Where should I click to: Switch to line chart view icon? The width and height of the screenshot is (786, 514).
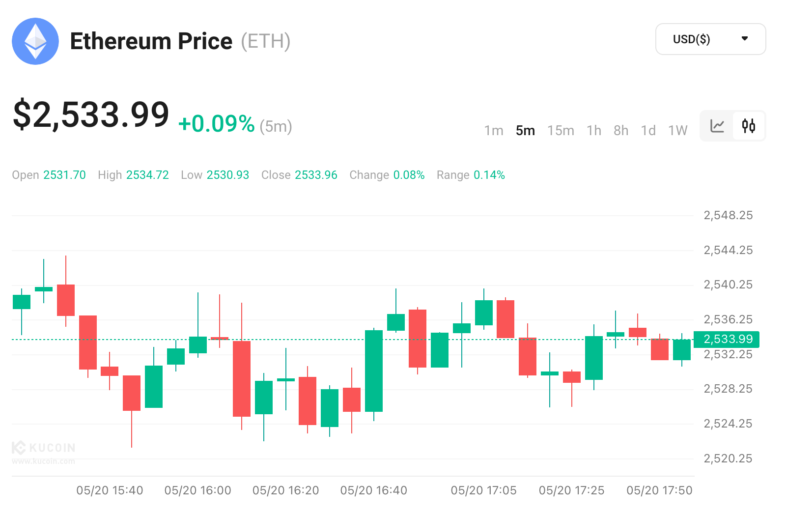(717, 126)
